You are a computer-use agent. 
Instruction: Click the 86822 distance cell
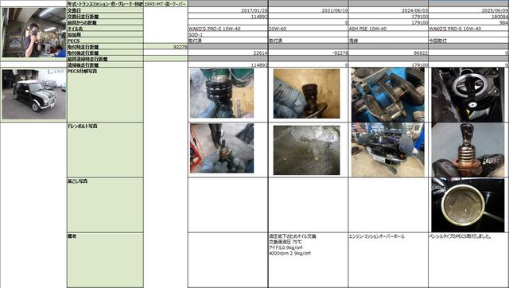pyautogui.click(x=389, y=53)
